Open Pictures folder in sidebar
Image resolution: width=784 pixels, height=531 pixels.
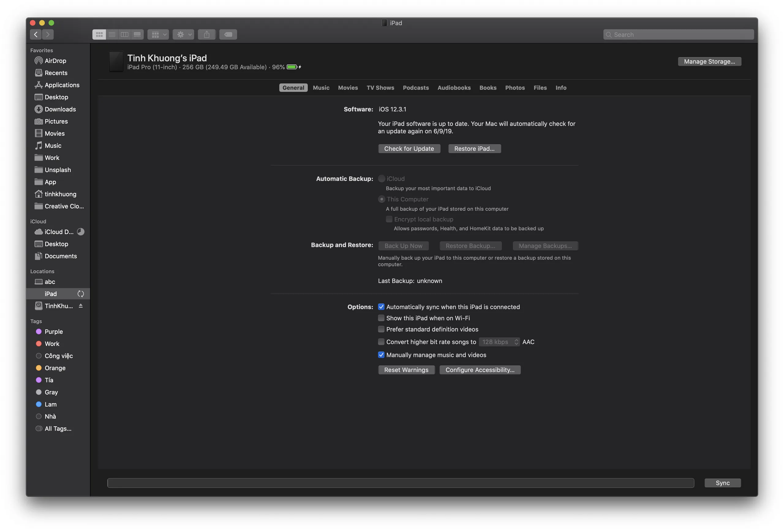pos(51,121)
